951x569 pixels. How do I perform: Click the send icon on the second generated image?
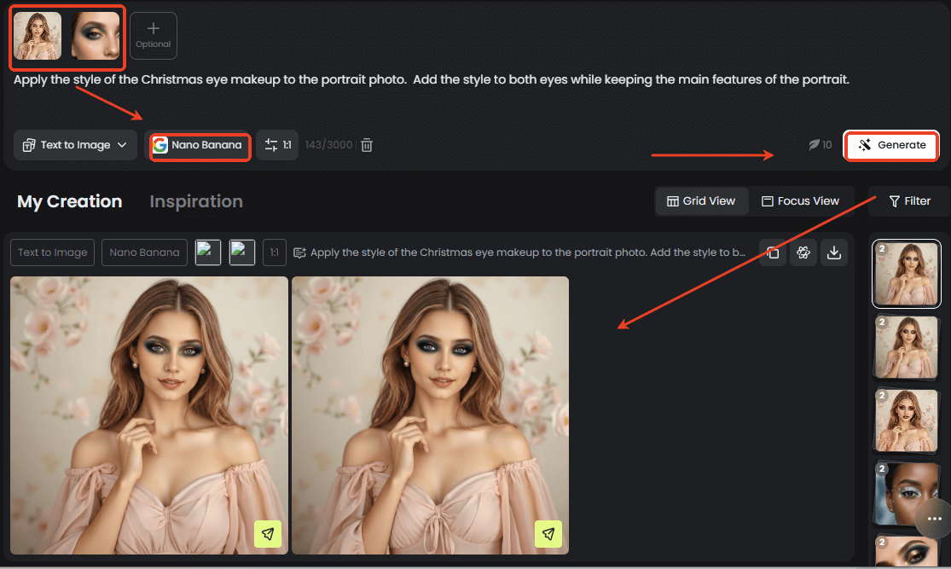click(548, 534)
